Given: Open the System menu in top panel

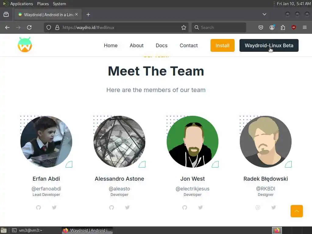Looking at the screenshot, I should coord(59,4).
